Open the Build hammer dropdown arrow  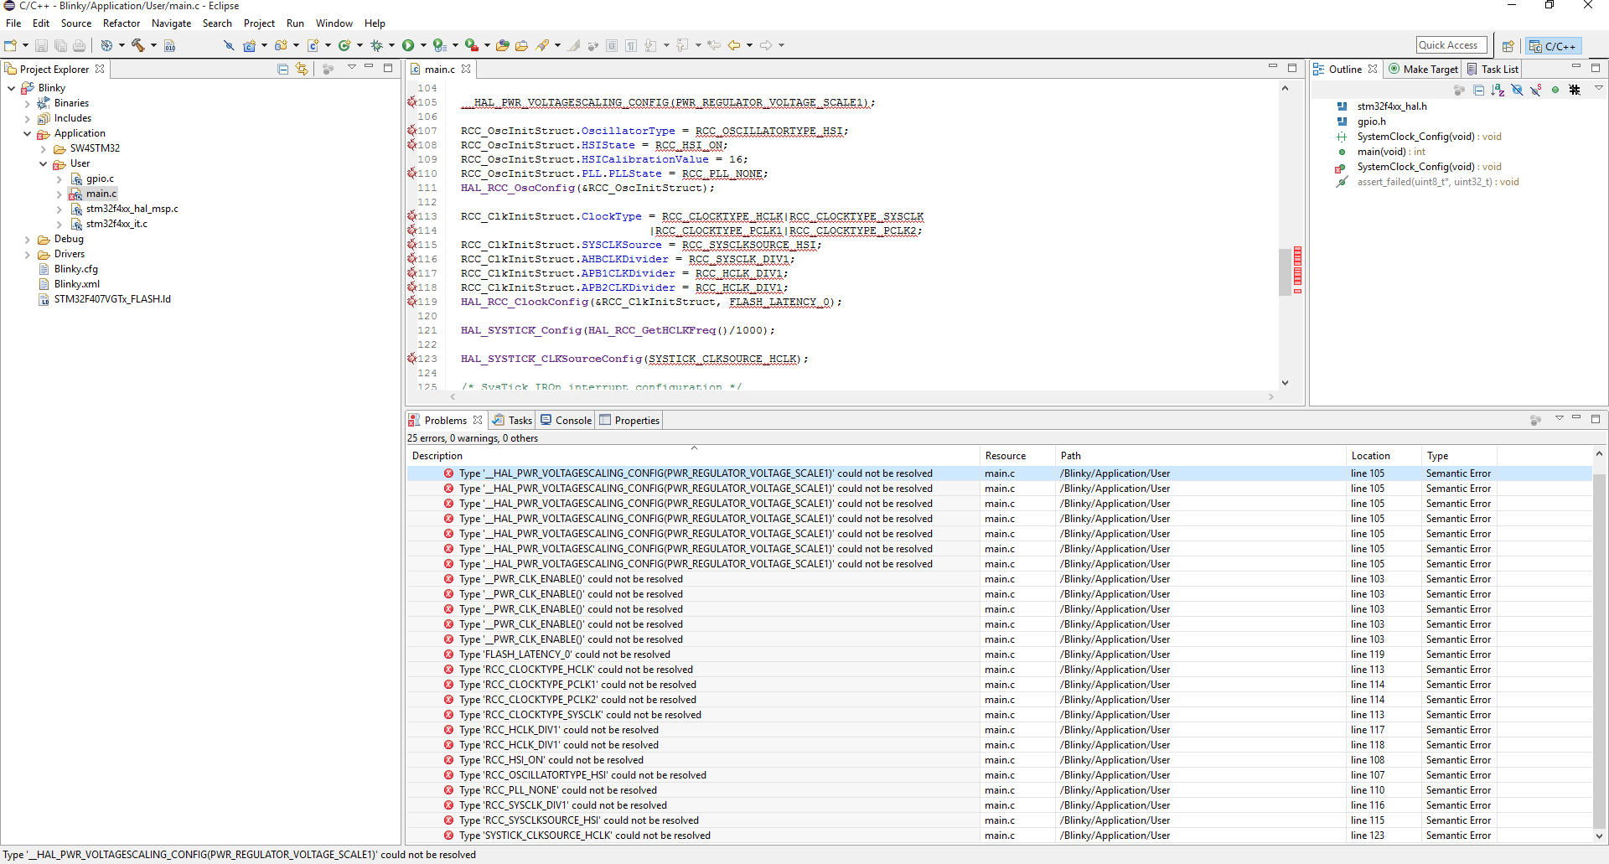point(153,45)
